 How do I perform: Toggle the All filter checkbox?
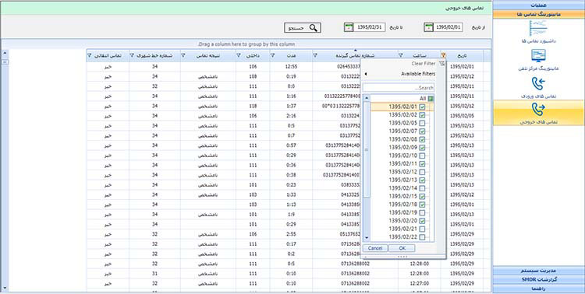pyautogui.click(x=431, y=99)
